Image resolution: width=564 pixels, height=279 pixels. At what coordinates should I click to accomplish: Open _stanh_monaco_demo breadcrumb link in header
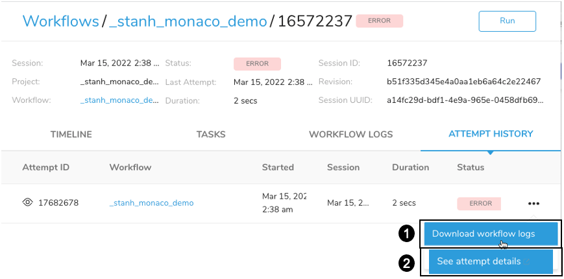click(188, 21)
